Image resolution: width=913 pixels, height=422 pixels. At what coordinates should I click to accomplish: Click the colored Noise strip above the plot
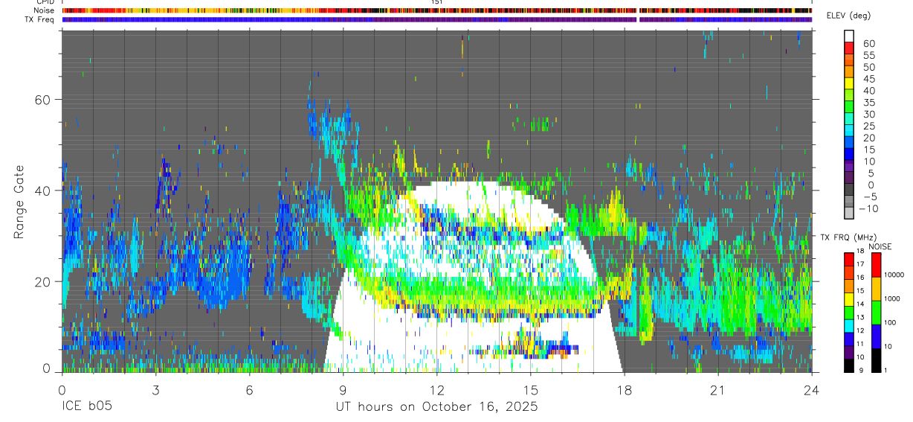point(436,10)
